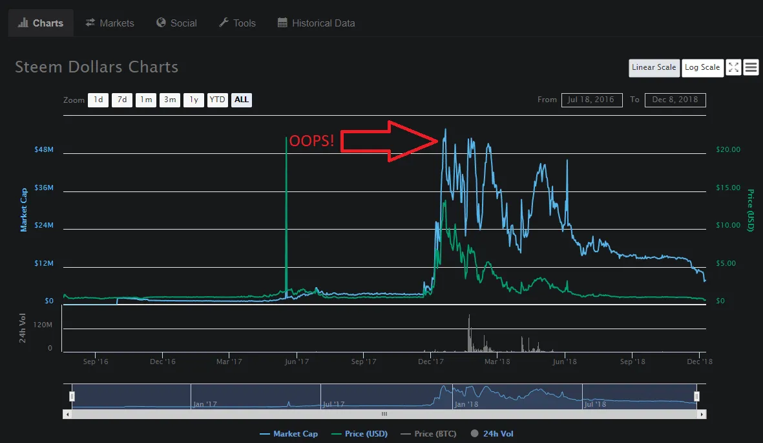The image size is (763, 443).
Task: Click the Mar '18 x-axis label
Action: pos(497,362)
